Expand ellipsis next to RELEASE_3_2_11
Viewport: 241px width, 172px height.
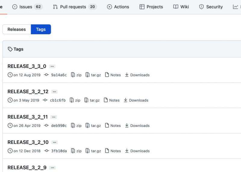coord(54,117)
